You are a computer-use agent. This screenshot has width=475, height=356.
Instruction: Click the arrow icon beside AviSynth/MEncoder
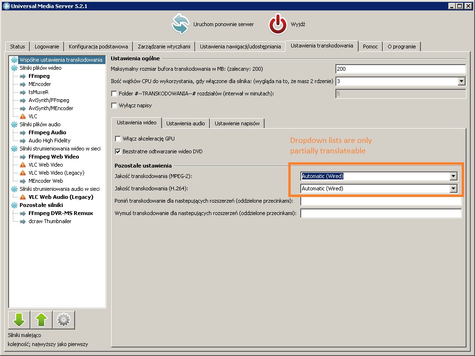pos(23,108)
